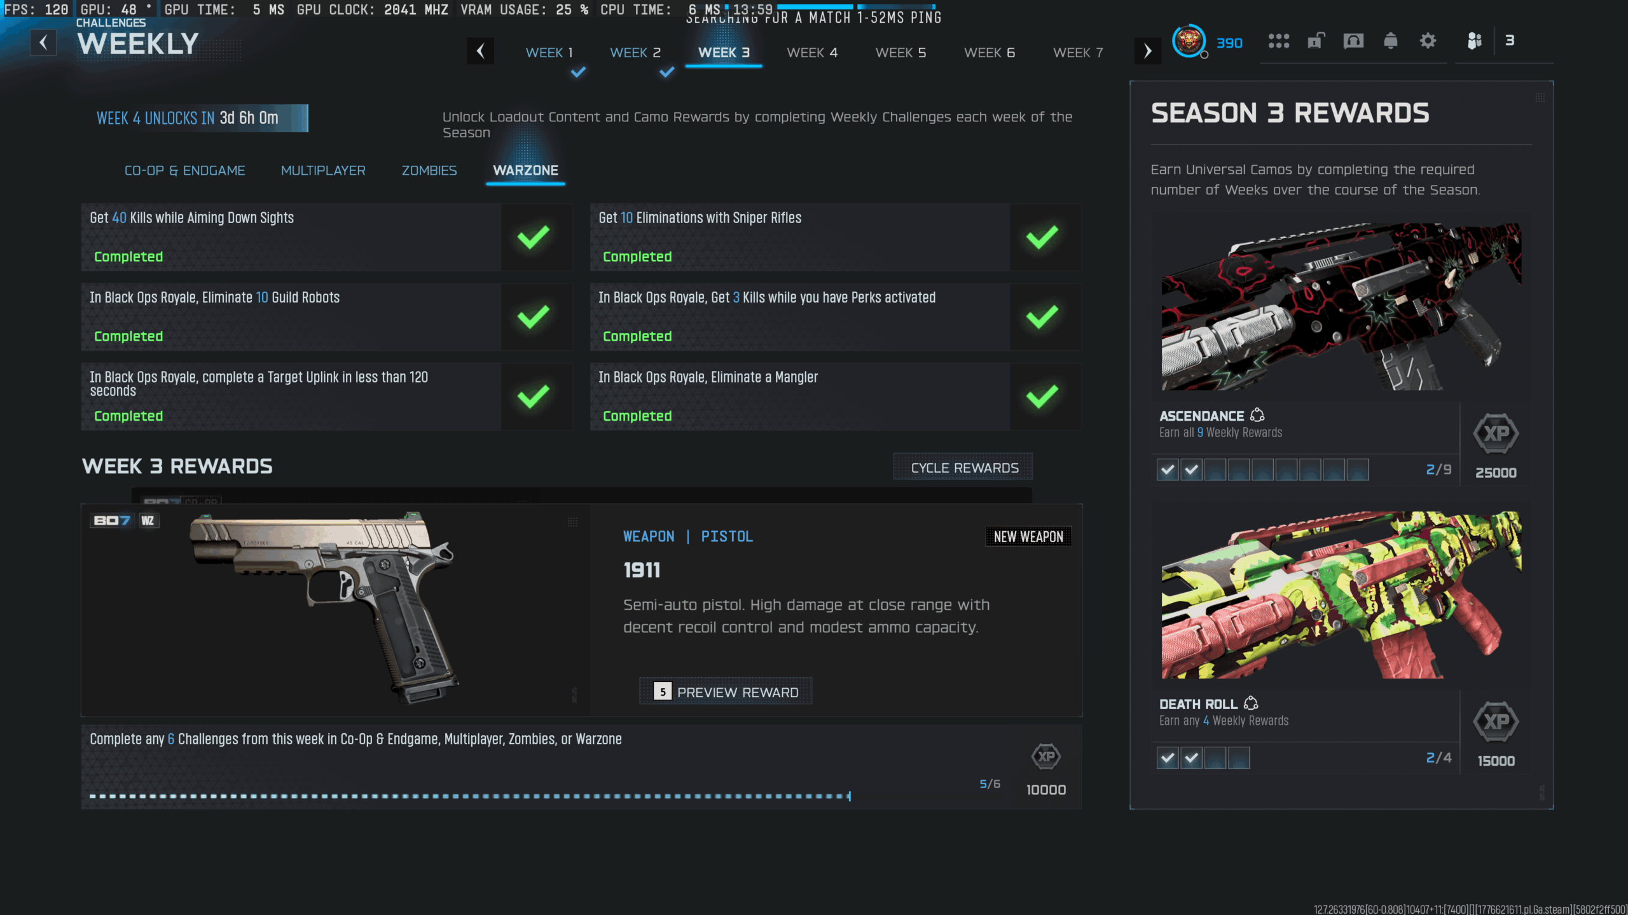Click the unlock padlock icon in header
Screen dimensions: 1628x915
click(x=1316, y=41)
